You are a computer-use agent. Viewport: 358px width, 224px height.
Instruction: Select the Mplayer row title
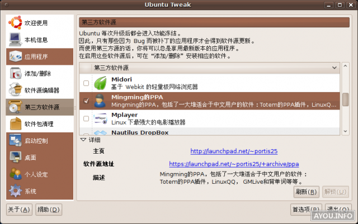[x=124, y=115]
